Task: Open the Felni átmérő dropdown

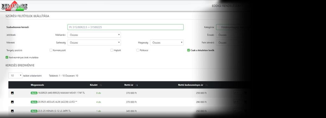Action: pyautogui.click(x=233, y=43)
